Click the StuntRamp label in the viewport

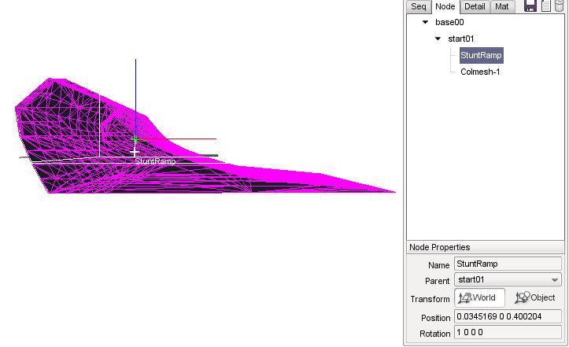click(155, 161)
